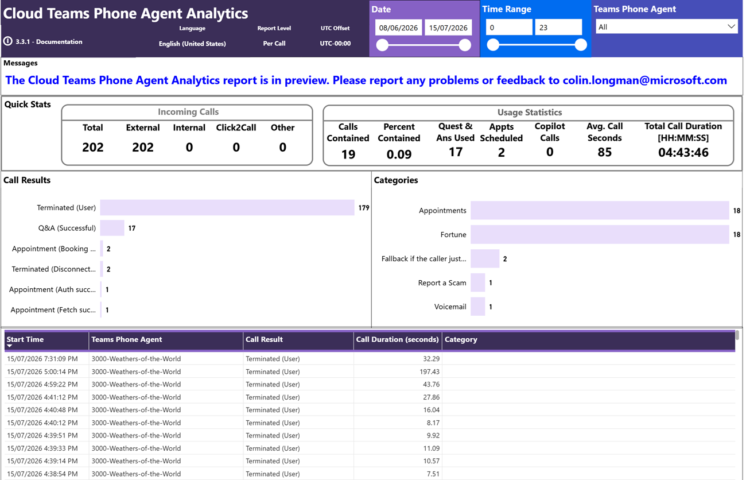This screenshot has height=480, width=746.
Task: Click the Total incoming calls value 202
Action: point(92,148)
